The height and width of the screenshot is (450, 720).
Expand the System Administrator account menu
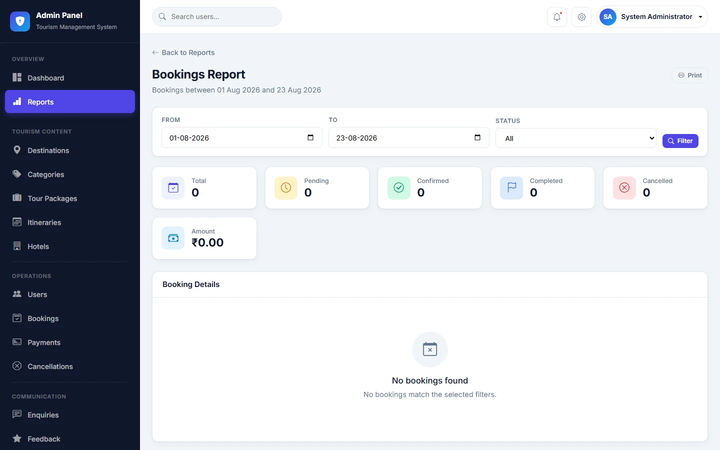pos(652,17)
